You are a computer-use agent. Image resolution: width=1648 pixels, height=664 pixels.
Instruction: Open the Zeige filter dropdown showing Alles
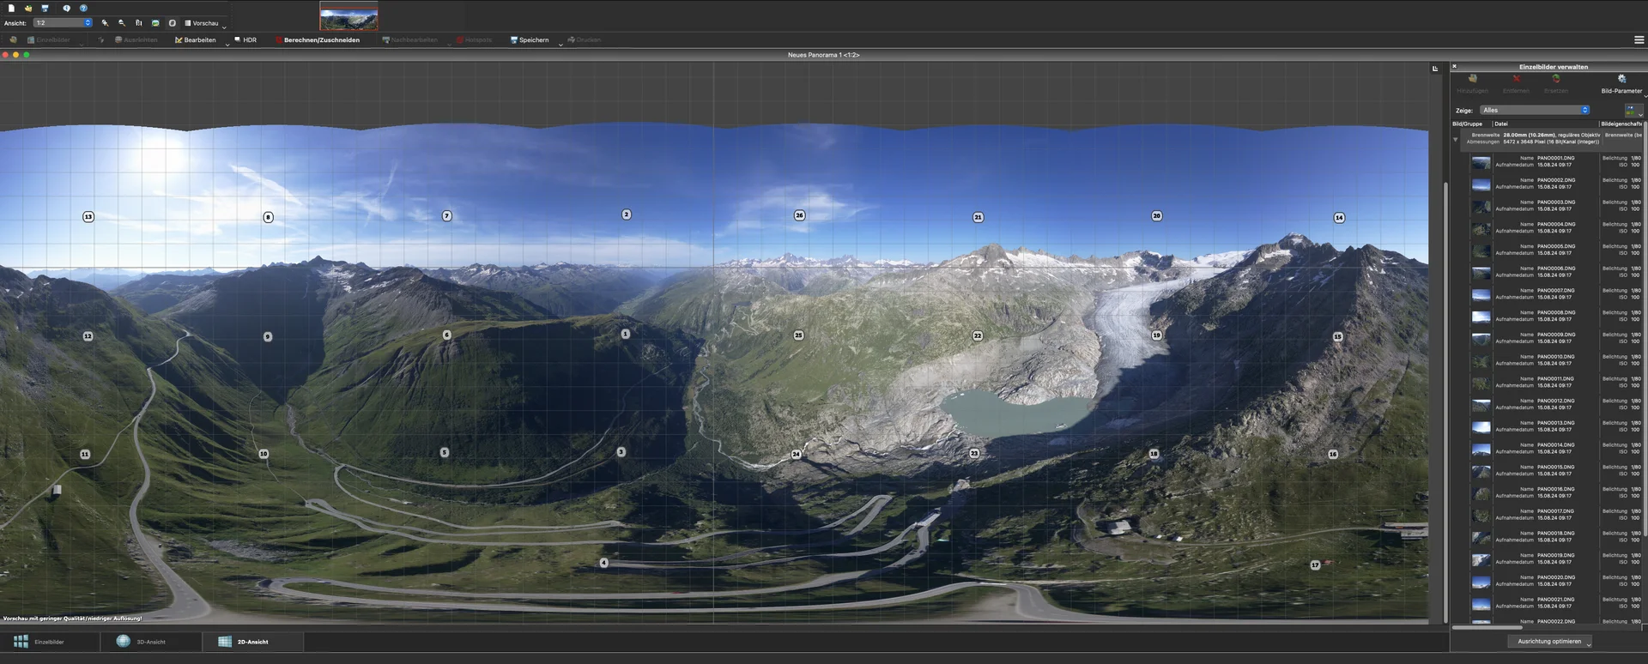tap(1534, 110)
